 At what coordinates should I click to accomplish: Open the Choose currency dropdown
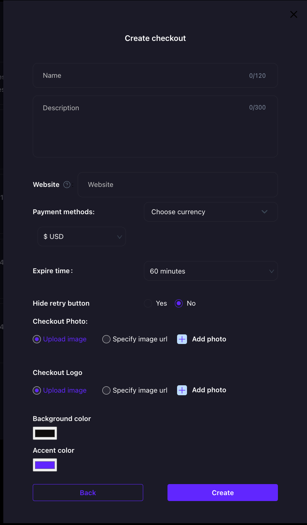point(211,212)
